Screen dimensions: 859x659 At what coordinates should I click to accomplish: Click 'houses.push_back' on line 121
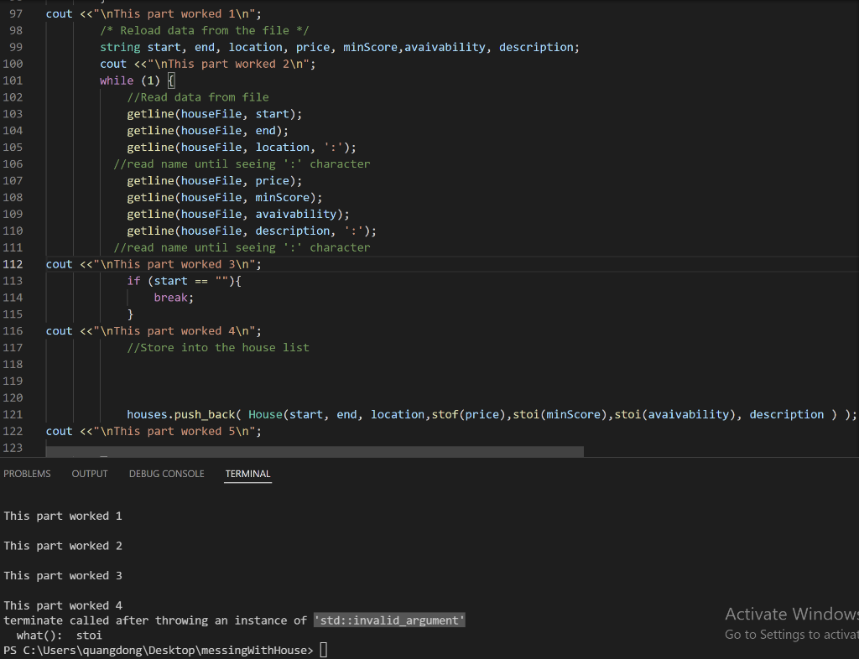coord(181,414)
